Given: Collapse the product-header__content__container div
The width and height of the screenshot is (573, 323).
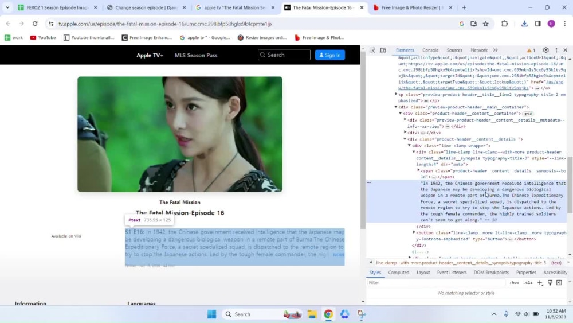Looking at the screenshot, I should [x=401, y=114].
